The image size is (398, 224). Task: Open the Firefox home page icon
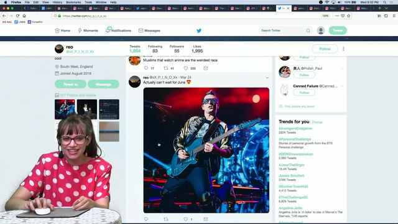click(x=24, y=16)
